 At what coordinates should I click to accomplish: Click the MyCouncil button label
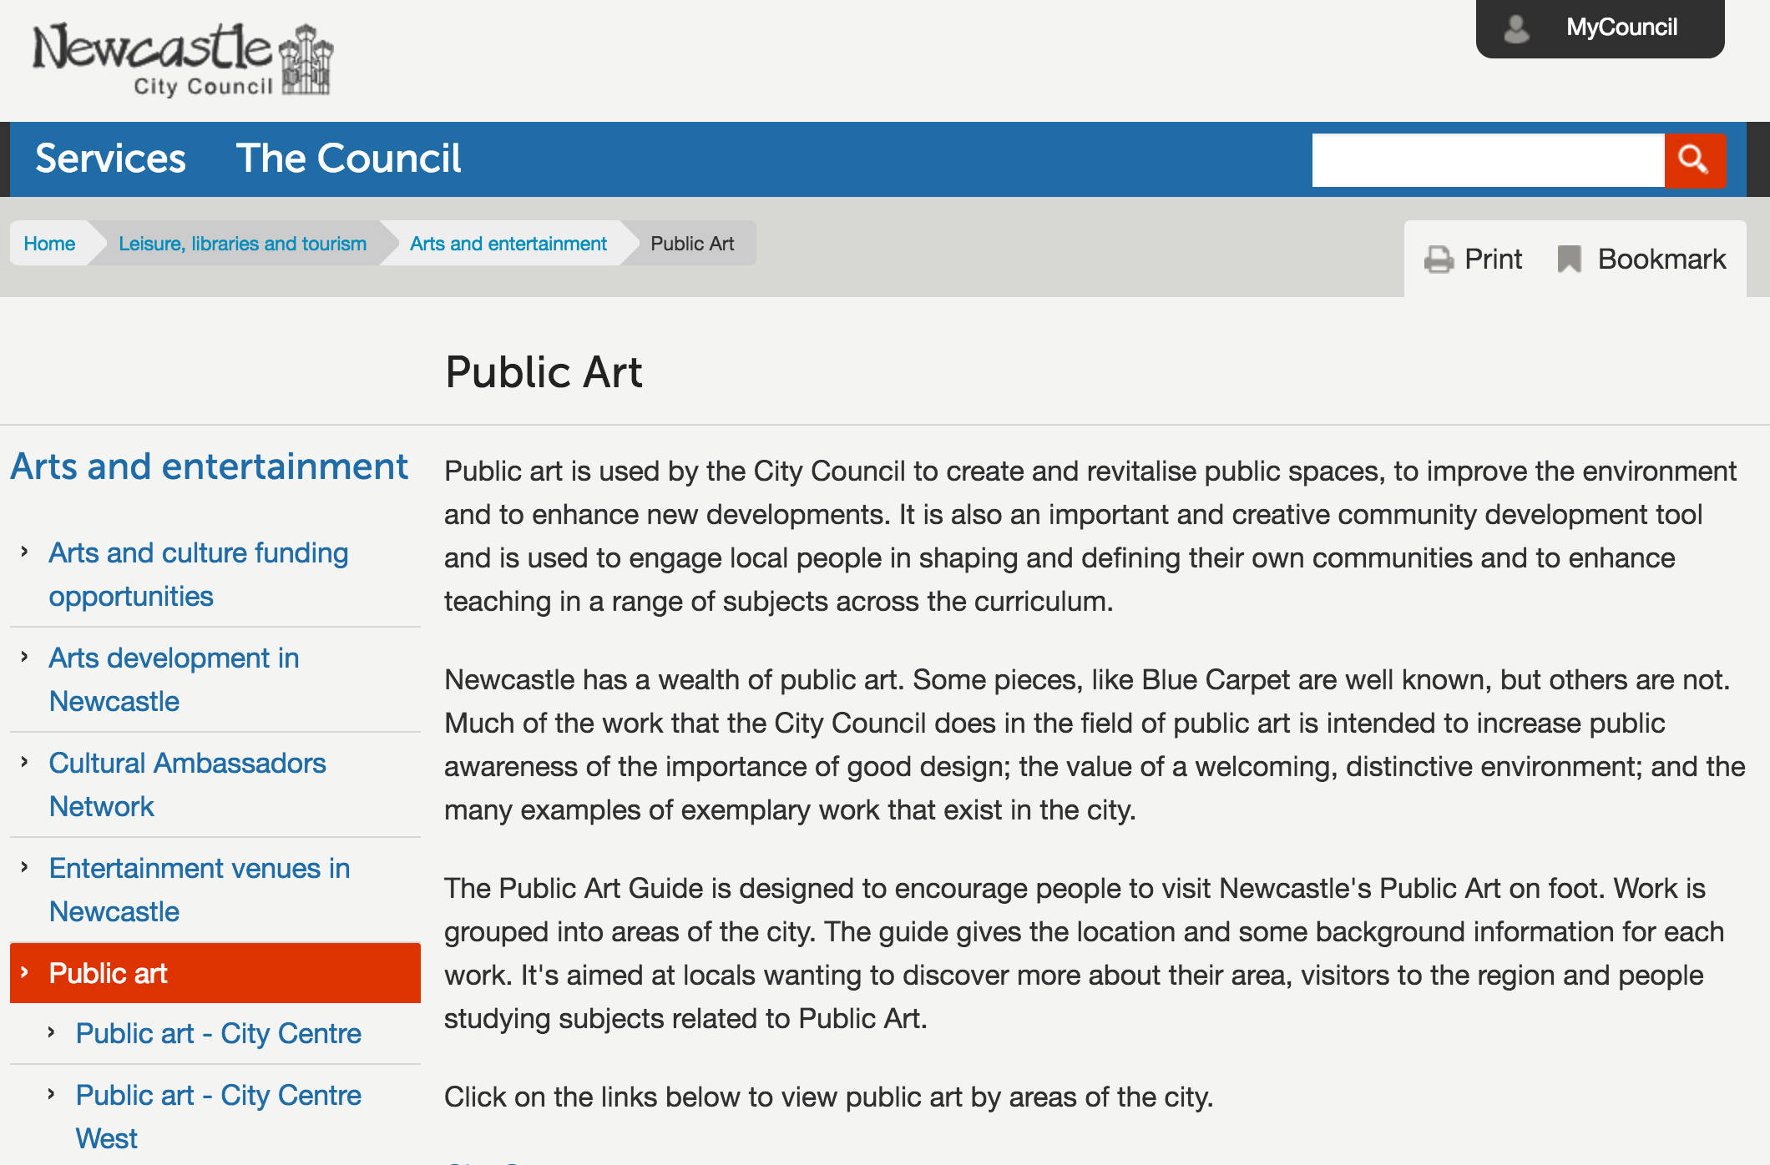pos(1621,28)
